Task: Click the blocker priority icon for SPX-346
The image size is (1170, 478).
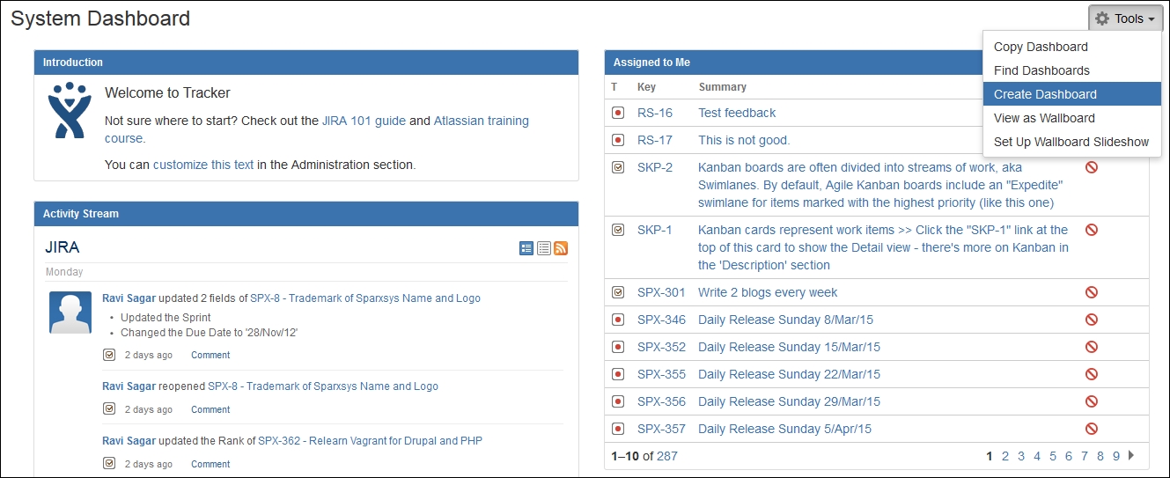Action: click(x=1092, y=320)
